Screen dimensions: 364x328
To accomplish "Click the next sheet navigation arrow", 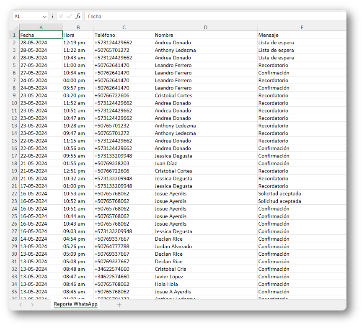I will tap(32, 305).
